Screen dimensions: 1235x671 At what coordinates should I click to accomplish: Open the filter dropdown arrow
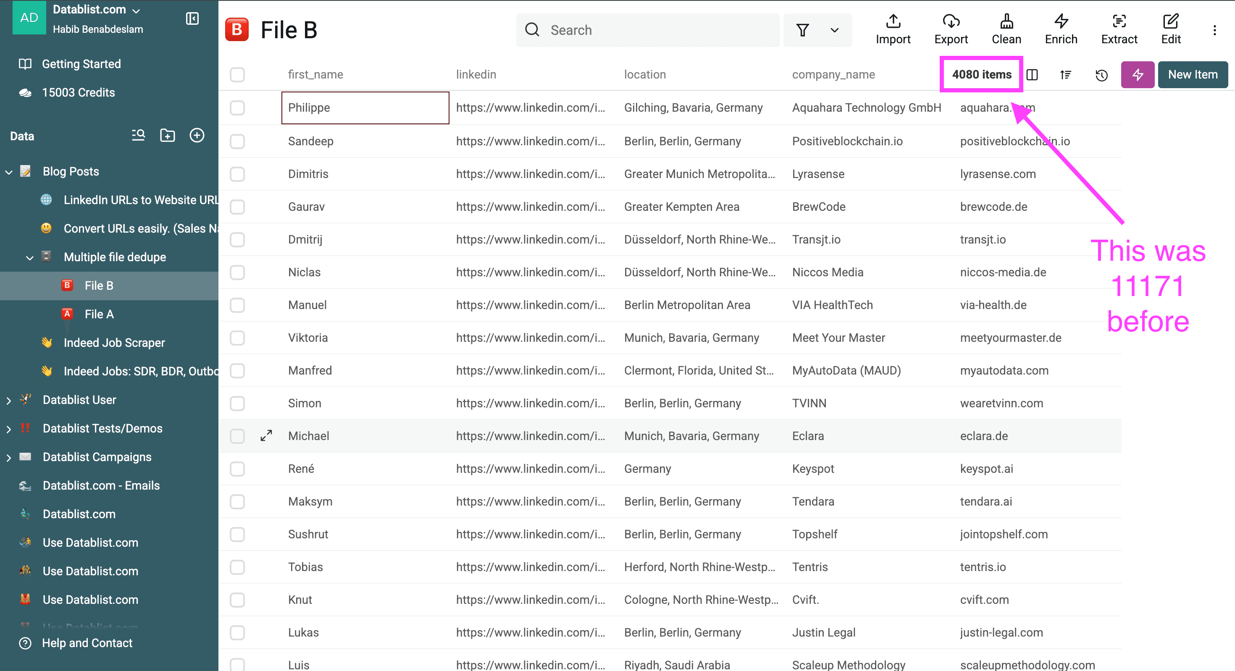coord(834,30)
